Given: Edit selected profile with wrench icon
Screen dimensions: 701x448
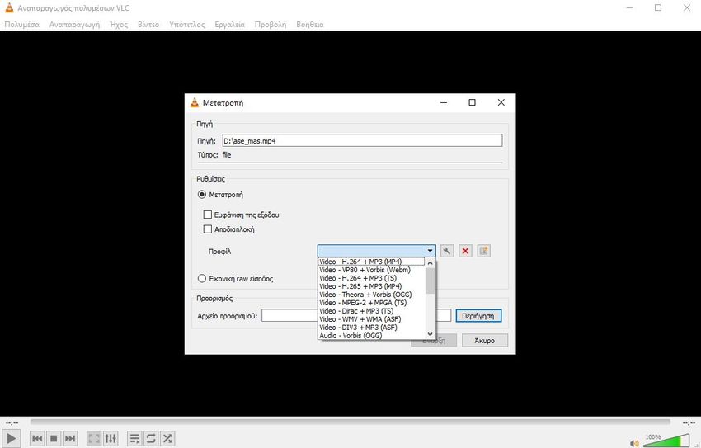Looking at the screenshot, I should (447, 251).
